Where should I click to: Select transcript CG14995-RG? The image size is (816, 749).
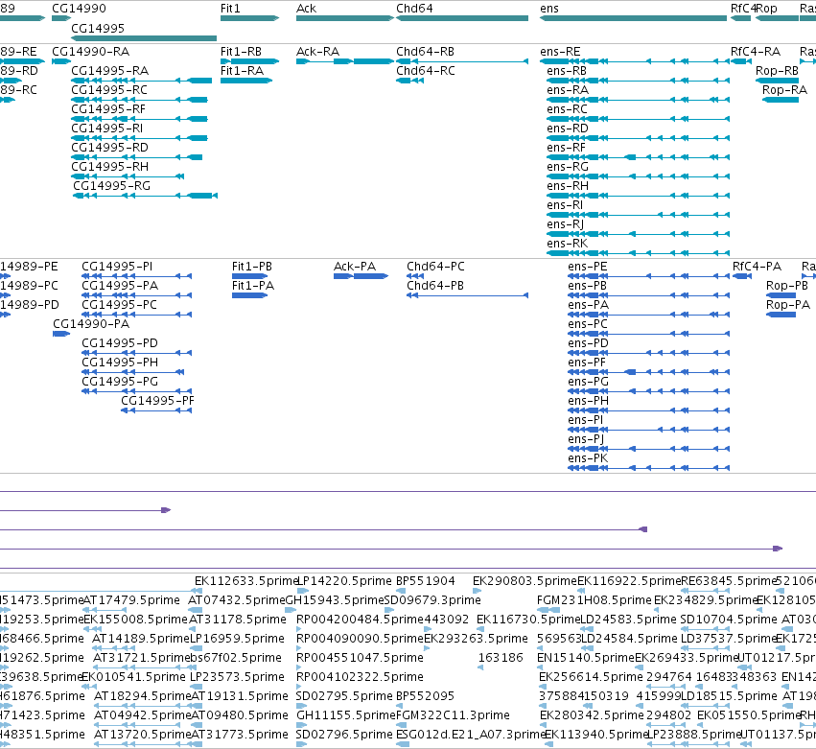click(111, 186)
